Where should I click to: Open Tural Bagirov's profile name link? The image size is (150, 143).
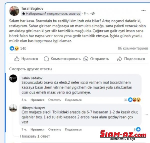32,8
